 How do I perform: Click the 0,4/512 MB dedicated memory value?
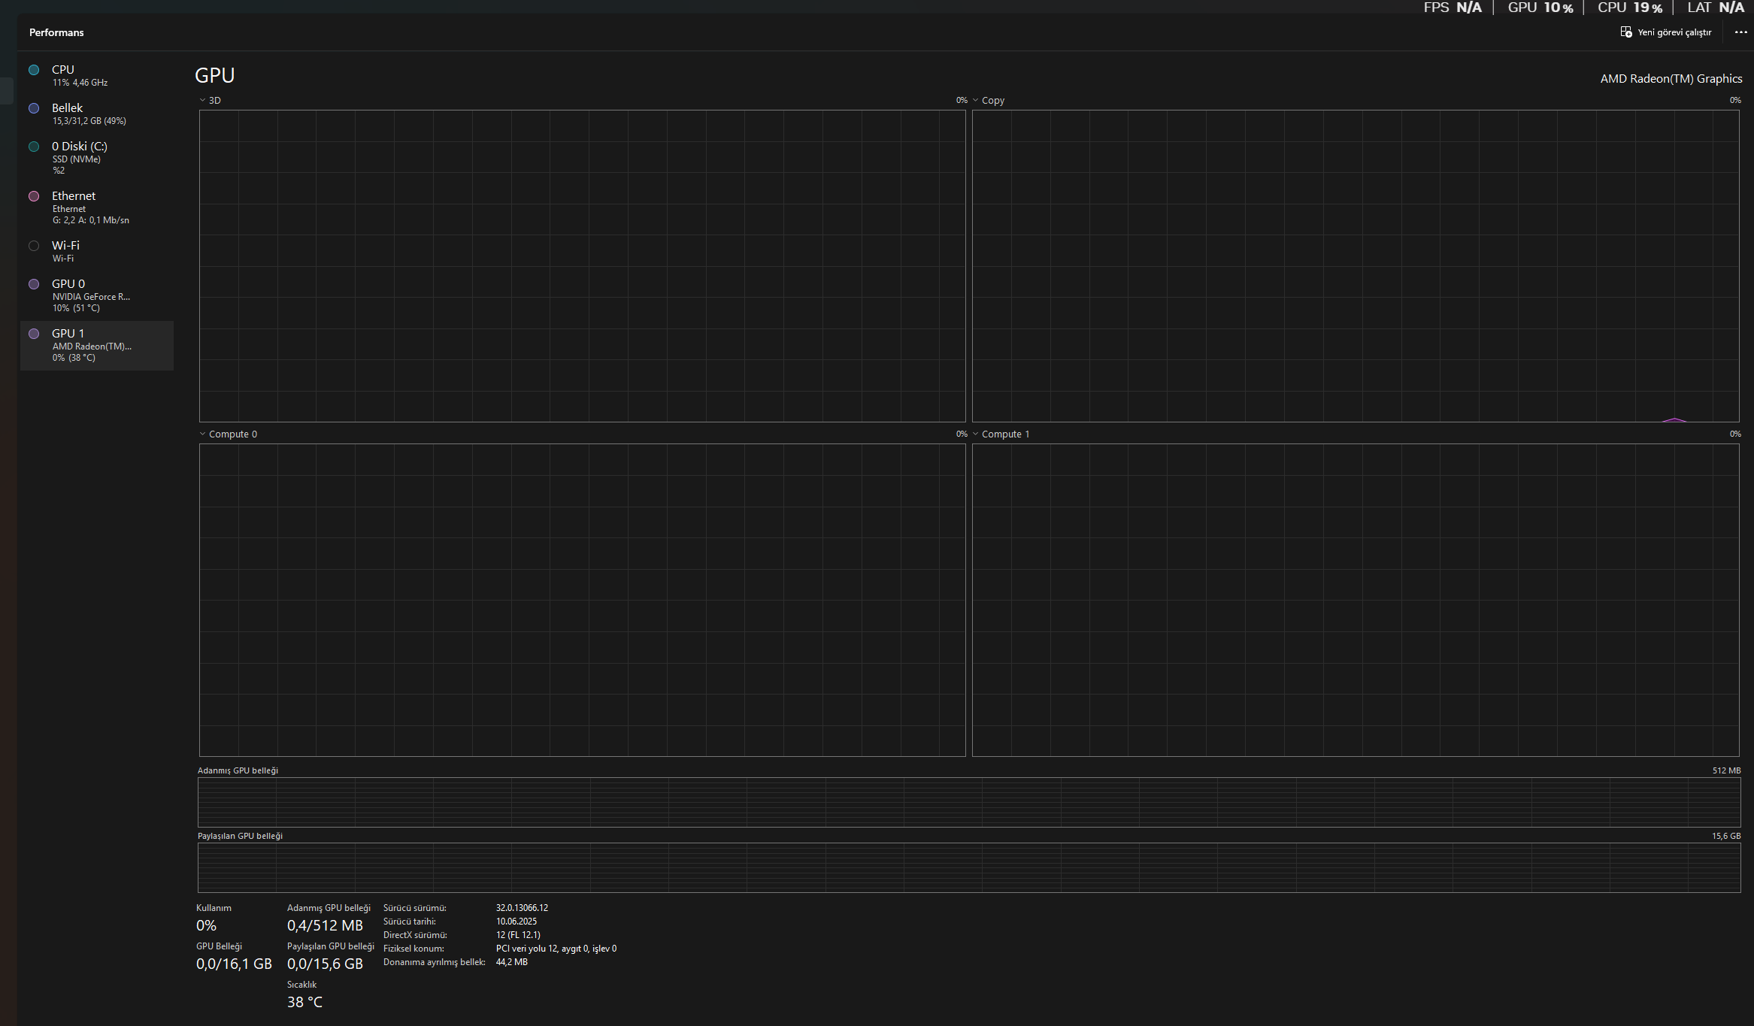coord(325,925)
